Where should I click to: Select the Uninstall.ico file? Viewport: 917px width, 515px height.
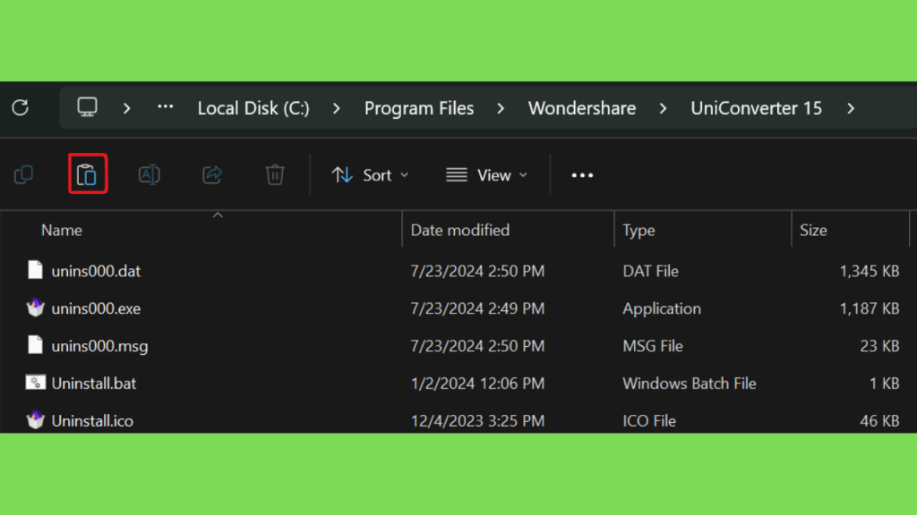click(x=92, y=420)
